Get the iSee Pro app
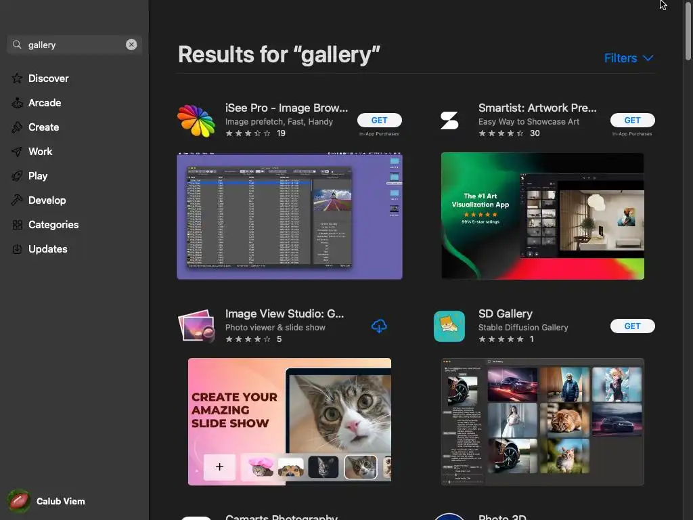This screenshot has height=520, width=693. (379, 121)
